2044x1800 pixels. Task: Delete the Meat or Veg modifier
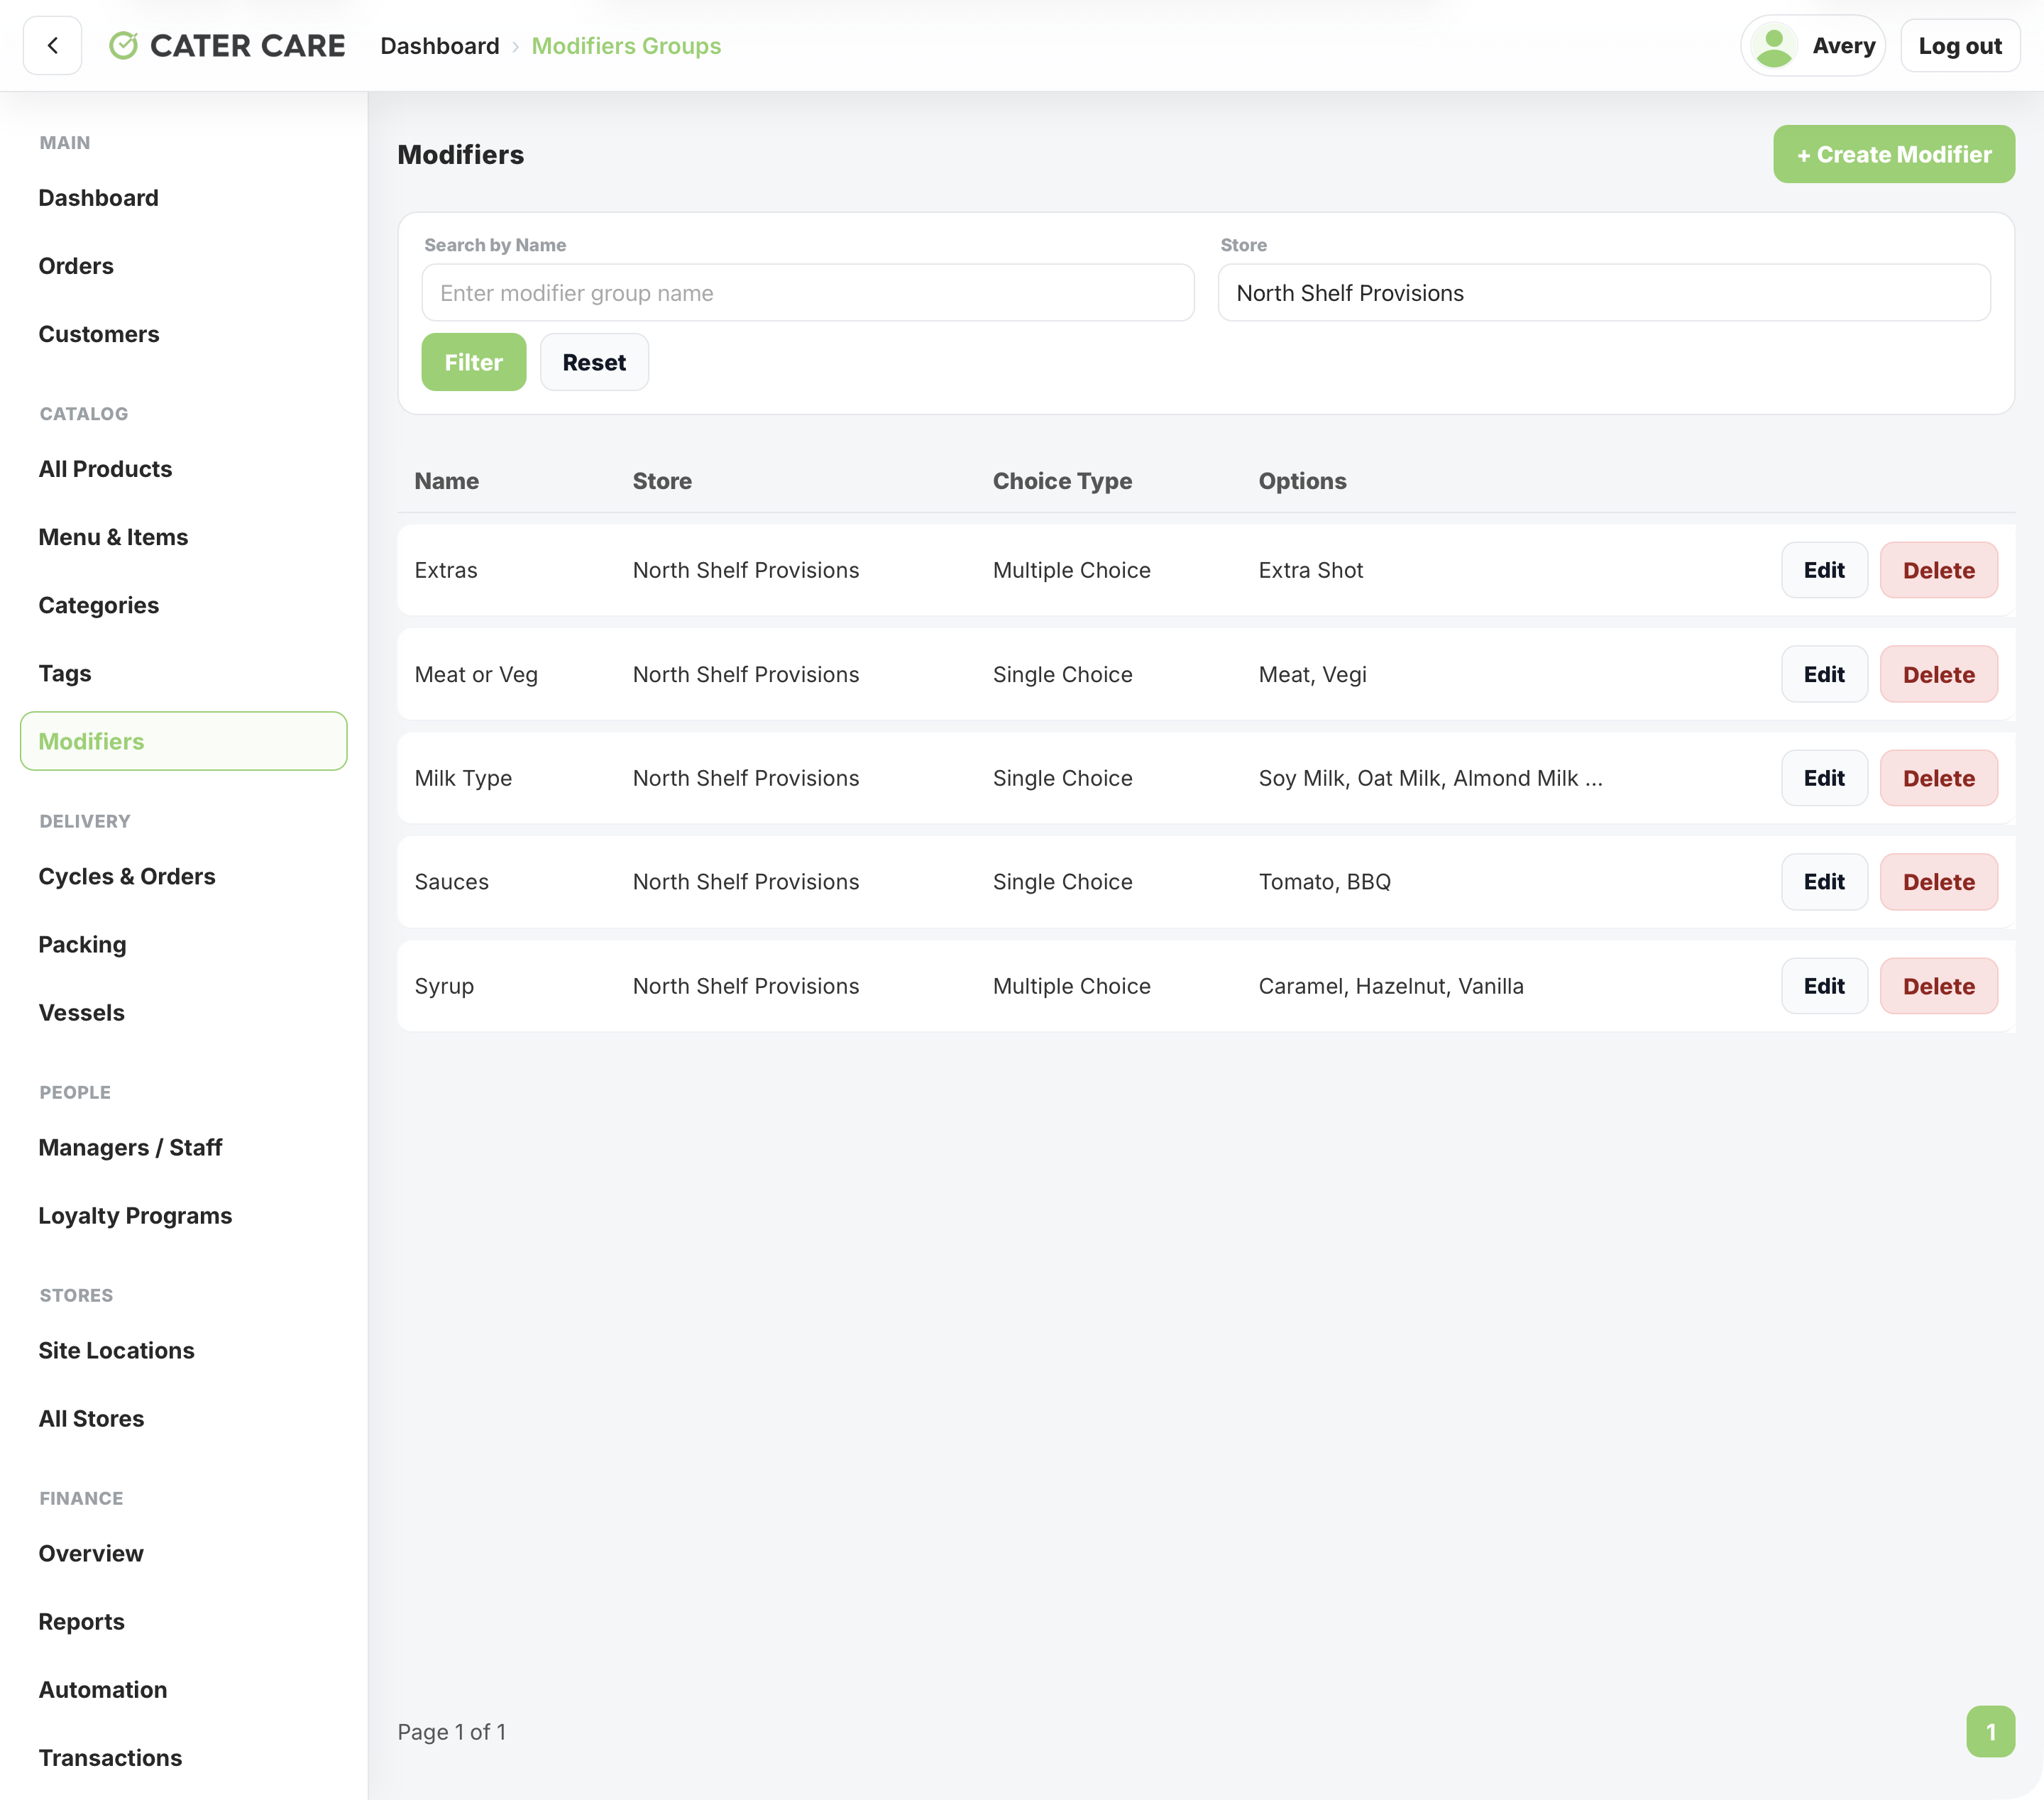1938,674
